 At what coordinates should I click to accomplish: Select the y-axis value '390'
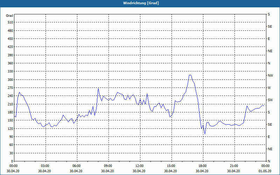click(x=10, y=55)
